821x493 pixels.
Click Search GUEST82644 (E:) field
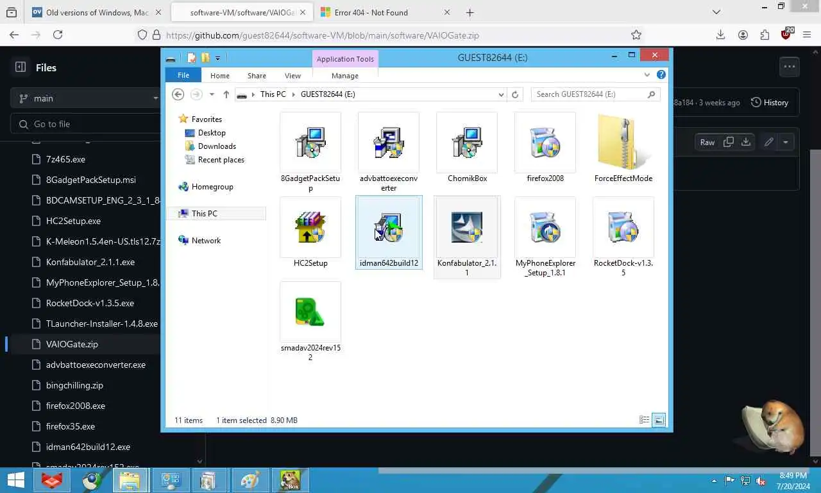(x=595, y=94)
